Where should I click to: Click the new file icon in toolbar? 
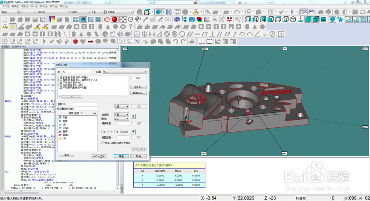coord(5,19)
